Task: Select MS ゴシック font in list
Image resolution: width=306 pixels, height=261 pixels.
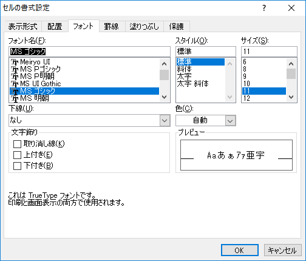Action: click(84, 91)
